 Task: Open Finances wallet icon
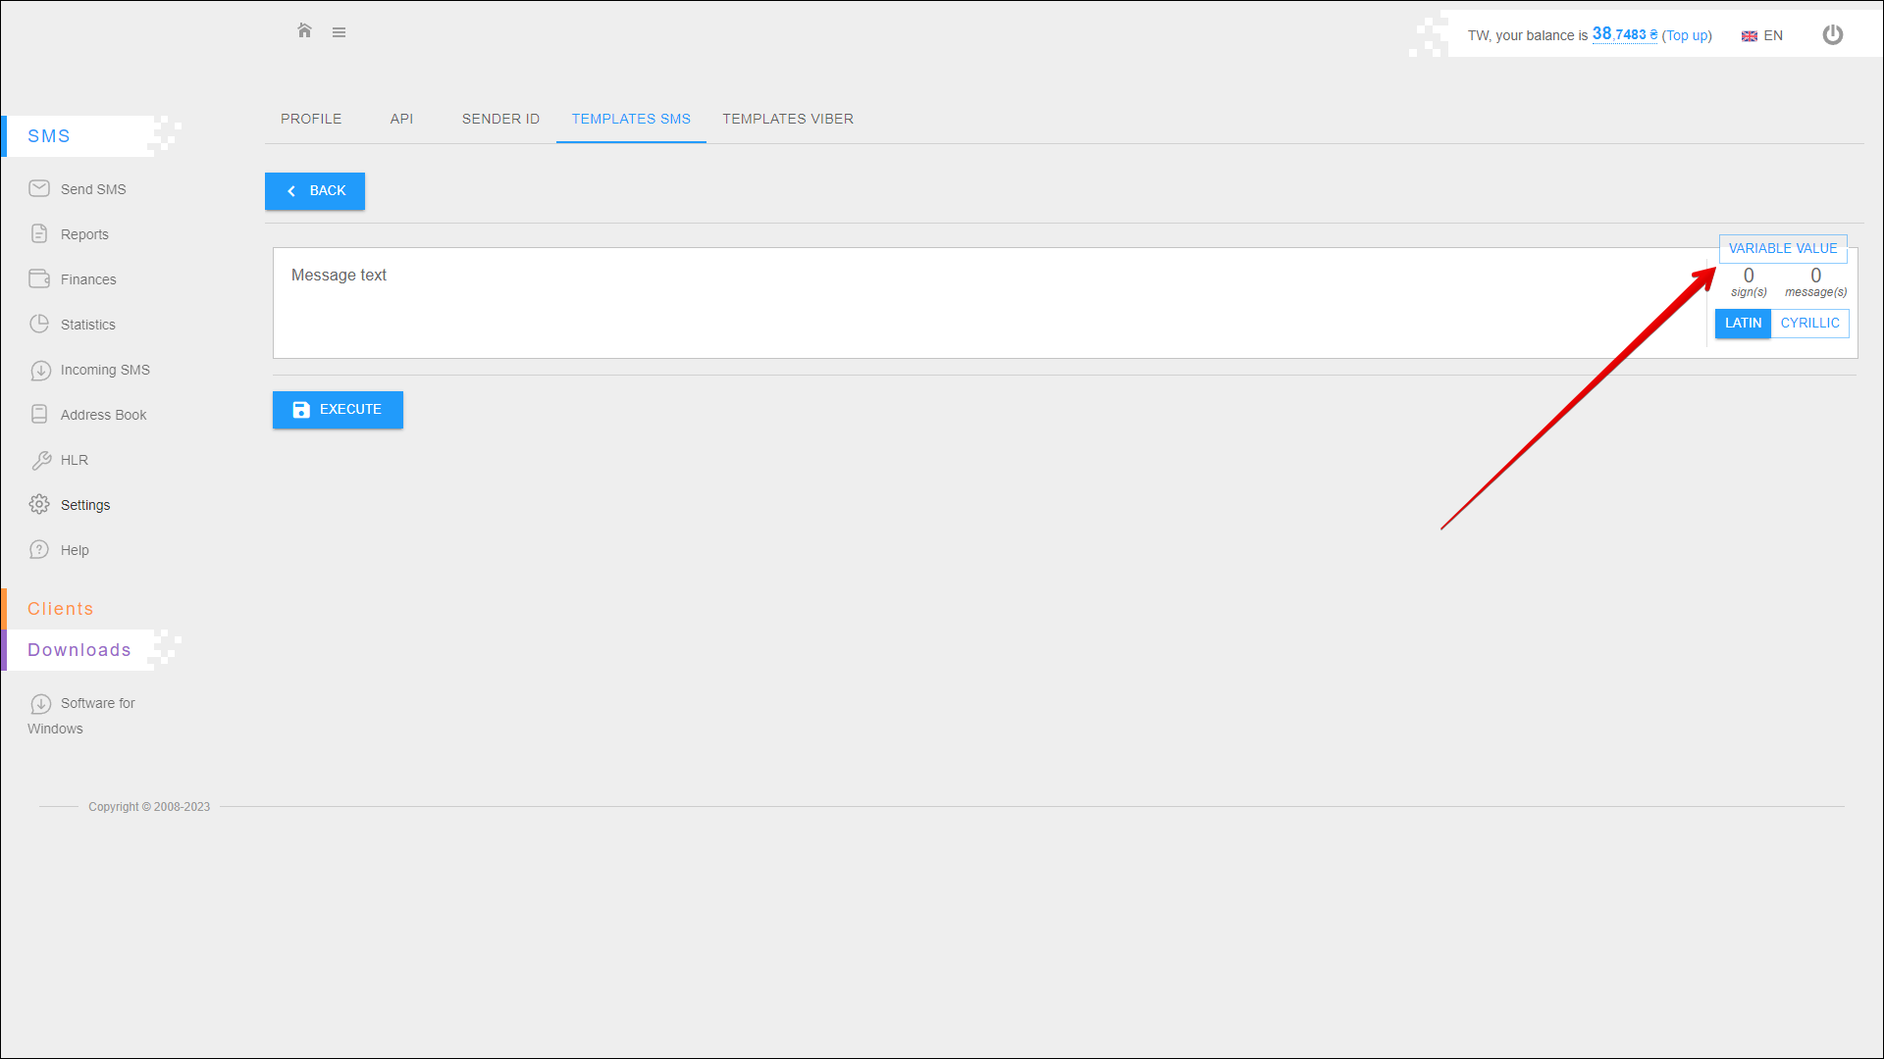(x=39, y=278)
